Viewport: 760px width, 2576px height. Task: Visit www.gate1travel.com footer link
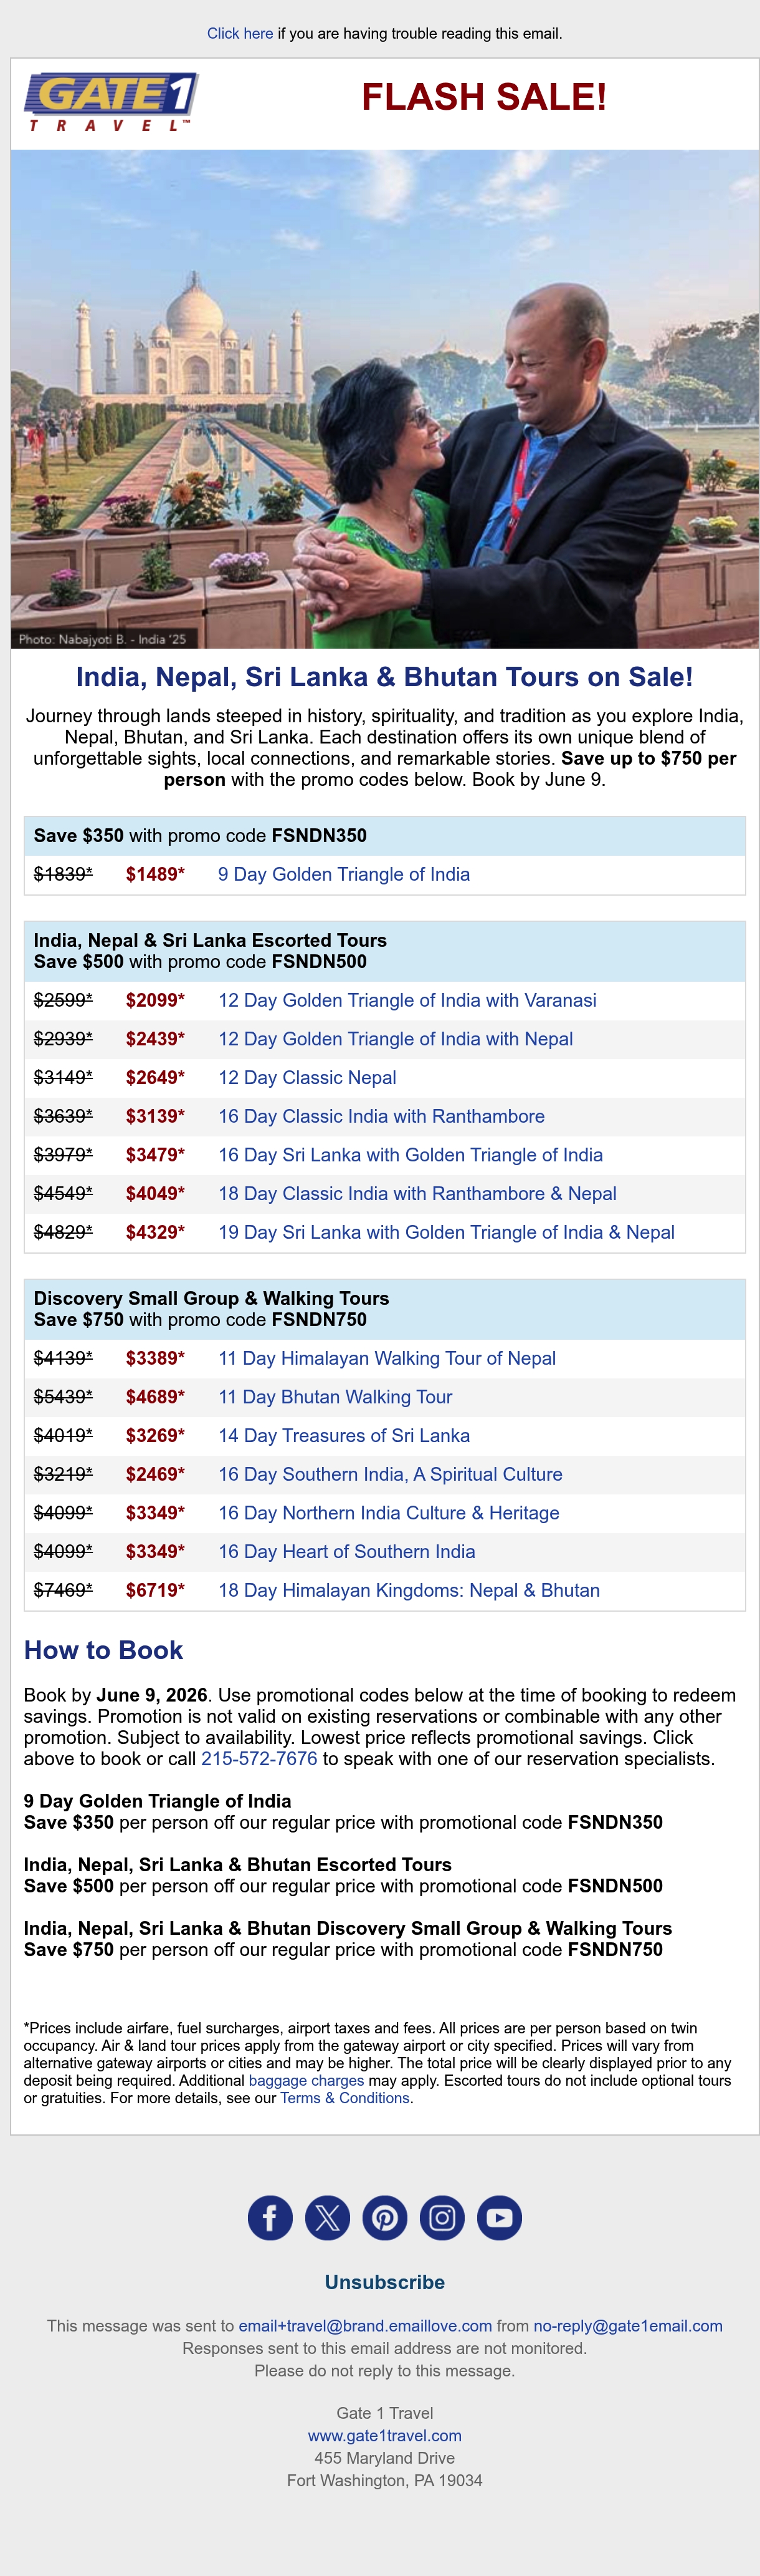tap(384, 2435)
